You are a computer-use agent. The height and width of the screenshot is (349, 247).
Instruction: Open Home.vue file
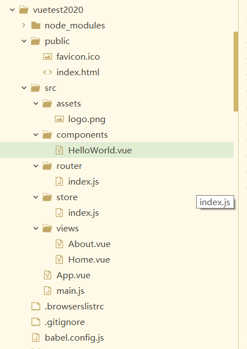tap(89, 260)
